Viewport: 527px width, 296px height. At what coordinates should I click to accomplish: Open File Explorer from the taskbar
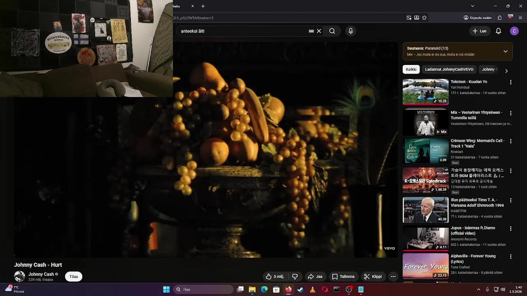click(x=252, y=289)
